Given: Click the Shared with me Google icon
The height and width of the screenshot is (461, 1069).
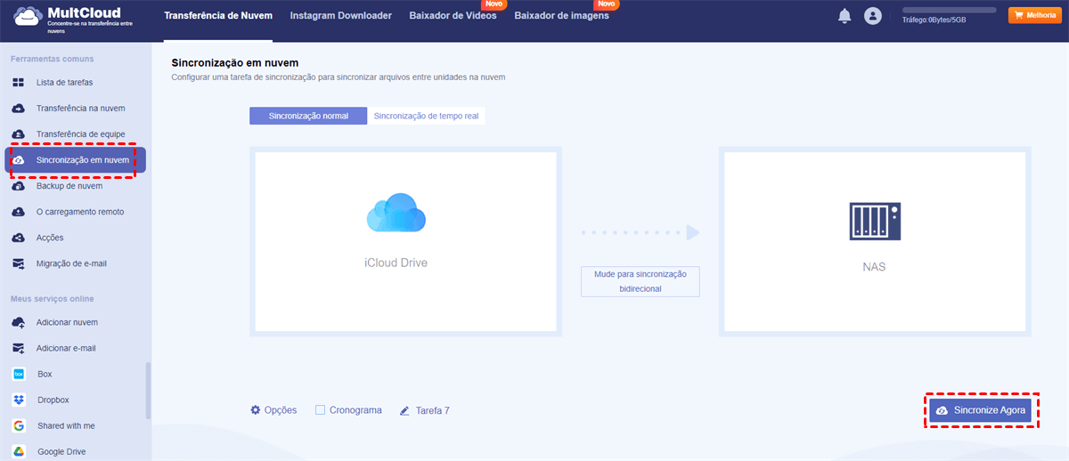Looking at the screenshot, I should [x=19, y=425].
